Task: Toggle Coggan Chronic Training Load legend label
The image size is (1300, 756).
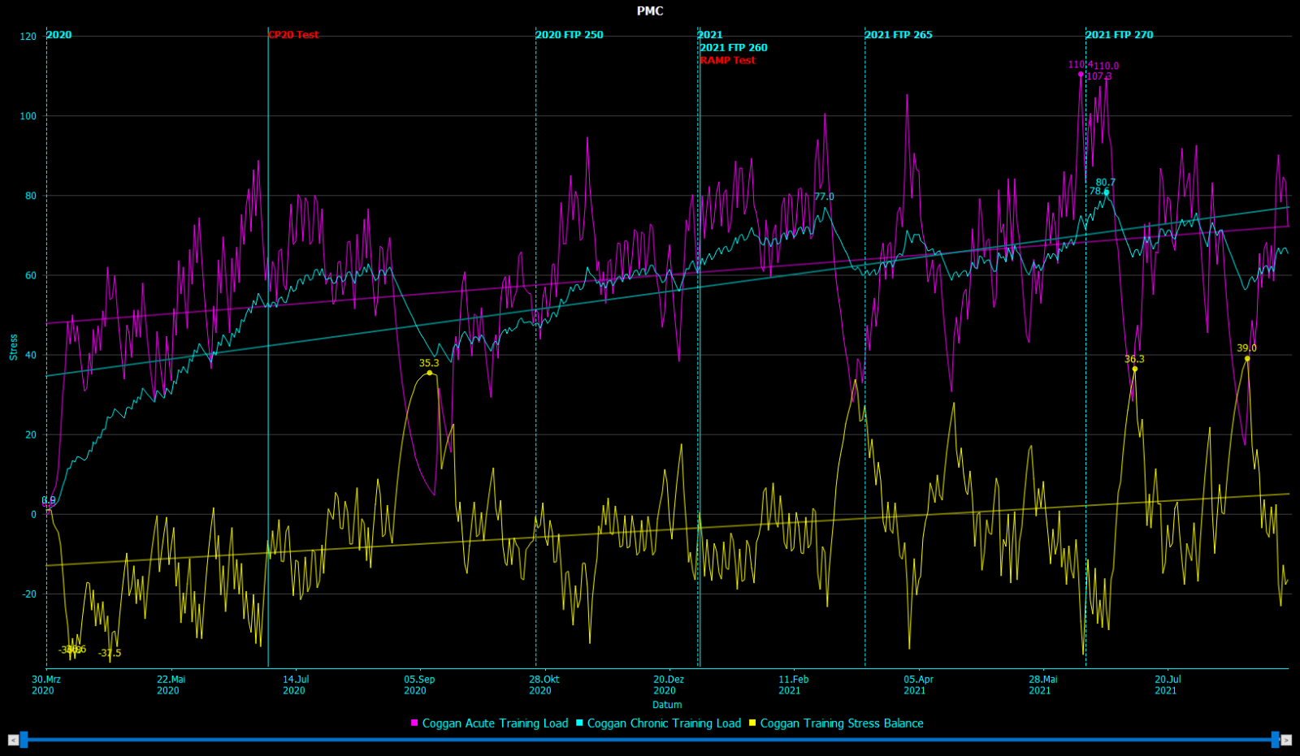Action: point(664,723)
